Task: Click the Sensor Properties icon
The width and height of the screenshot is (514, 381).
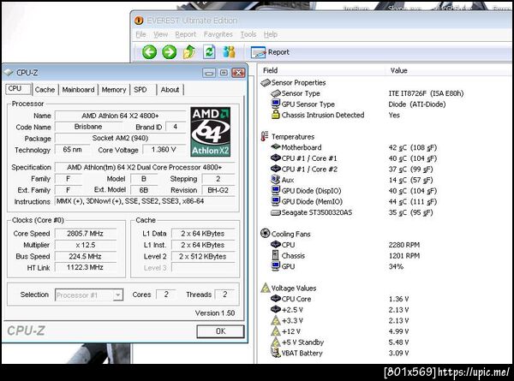Action: coord(266,82)
